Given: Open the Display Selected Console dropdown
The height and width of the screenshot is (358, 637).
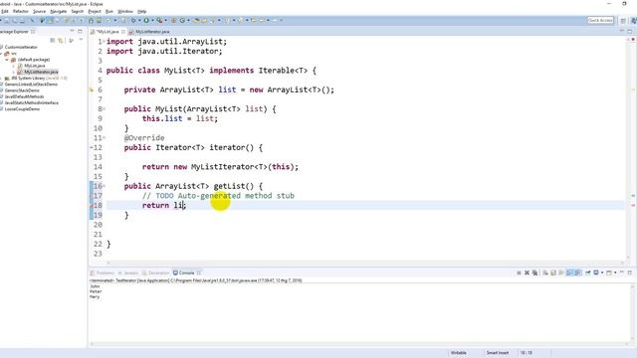Looking at the screenshot, I should pos(602,272).
